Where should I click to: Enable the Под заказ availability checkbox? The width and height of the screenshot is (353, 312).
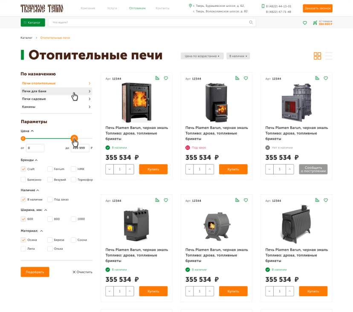50,199
